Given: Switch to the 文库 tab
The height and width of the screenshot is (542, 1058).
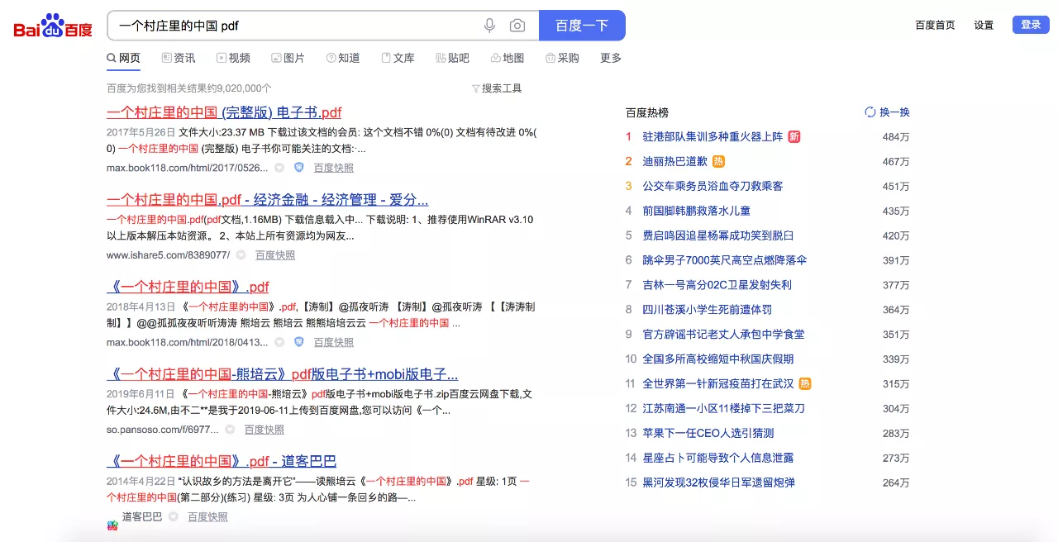Looking at the screenshot, I should [x=398, y=58].
